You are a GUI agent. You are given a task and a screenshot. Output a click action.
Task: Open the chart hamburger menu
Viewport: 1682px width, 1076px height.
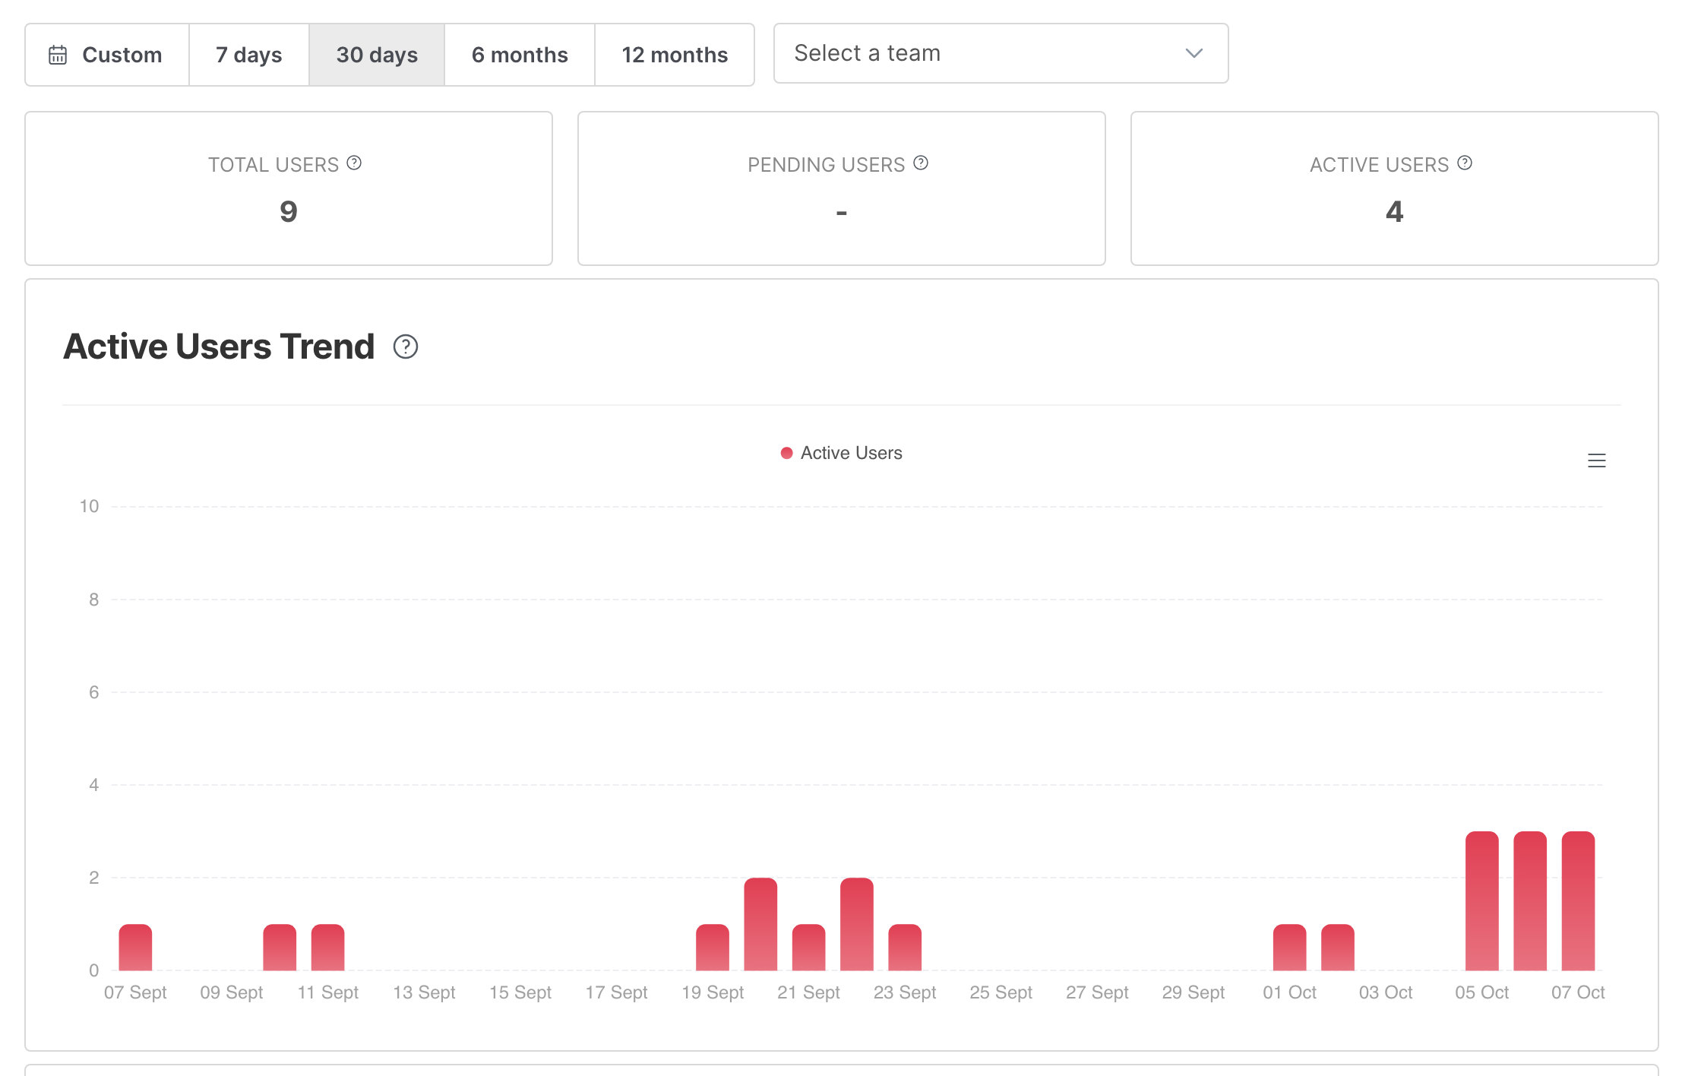coord(1597,460)
